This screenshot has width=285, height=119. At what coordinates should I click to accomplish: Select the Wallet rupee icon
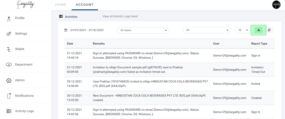(x=9, y=49)
